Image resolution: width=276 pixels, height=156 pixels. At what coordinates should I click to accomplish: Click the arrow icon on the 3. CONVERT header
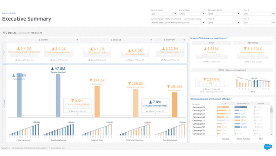coord(184,40)
